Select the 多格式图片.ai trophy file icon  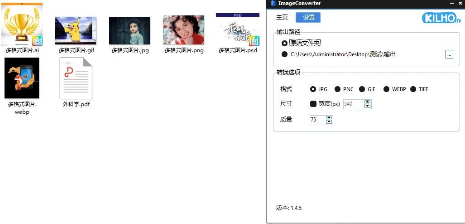tap(22, 25)
